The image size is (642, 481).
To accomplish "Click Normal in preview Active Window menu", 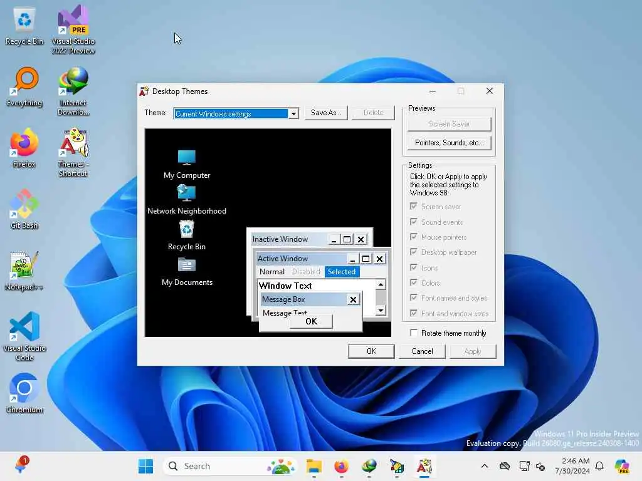I will tap(272, 272).
